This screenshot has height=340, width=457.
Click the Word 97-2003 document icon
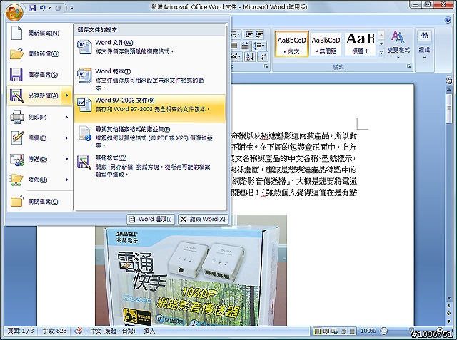[84, 105]
